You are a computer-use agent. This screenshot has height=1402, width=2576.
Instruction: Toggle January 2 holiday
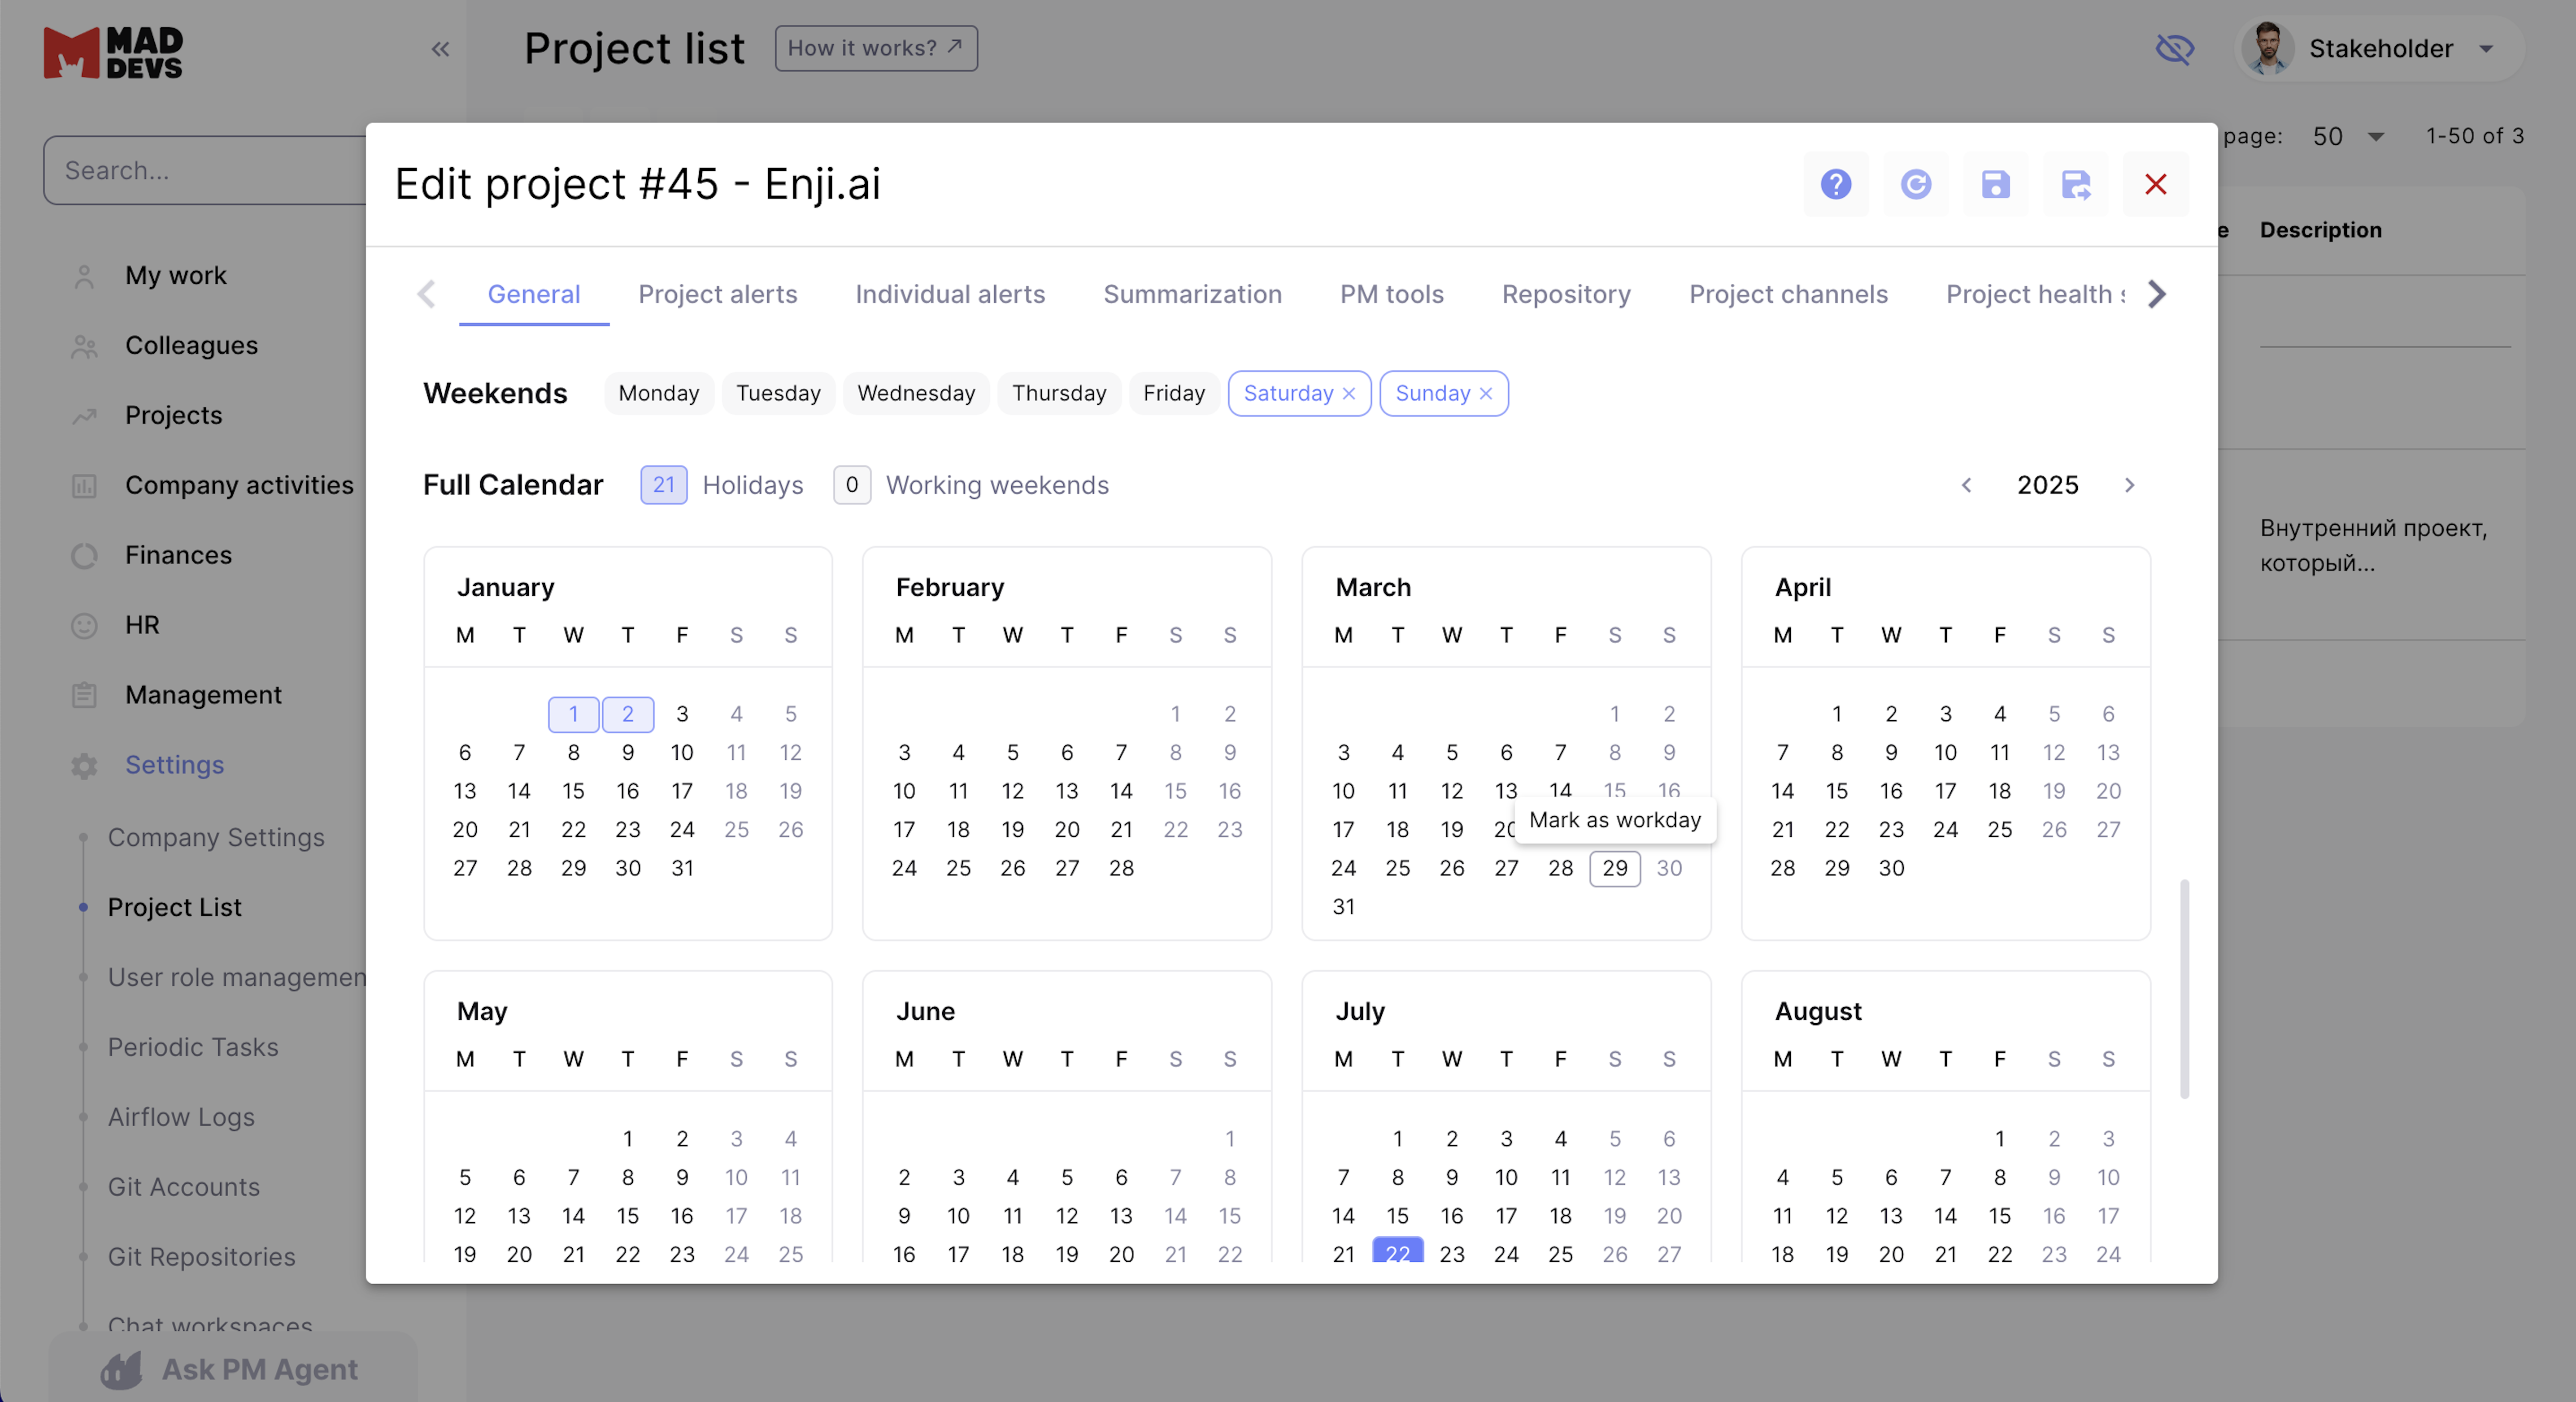tap(628, 714)
